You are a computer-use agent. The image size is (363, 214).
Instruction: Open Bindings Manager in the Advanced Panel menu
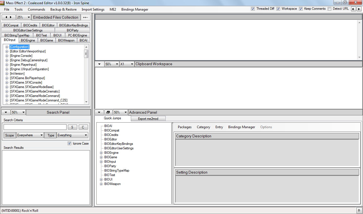(242, 127)
